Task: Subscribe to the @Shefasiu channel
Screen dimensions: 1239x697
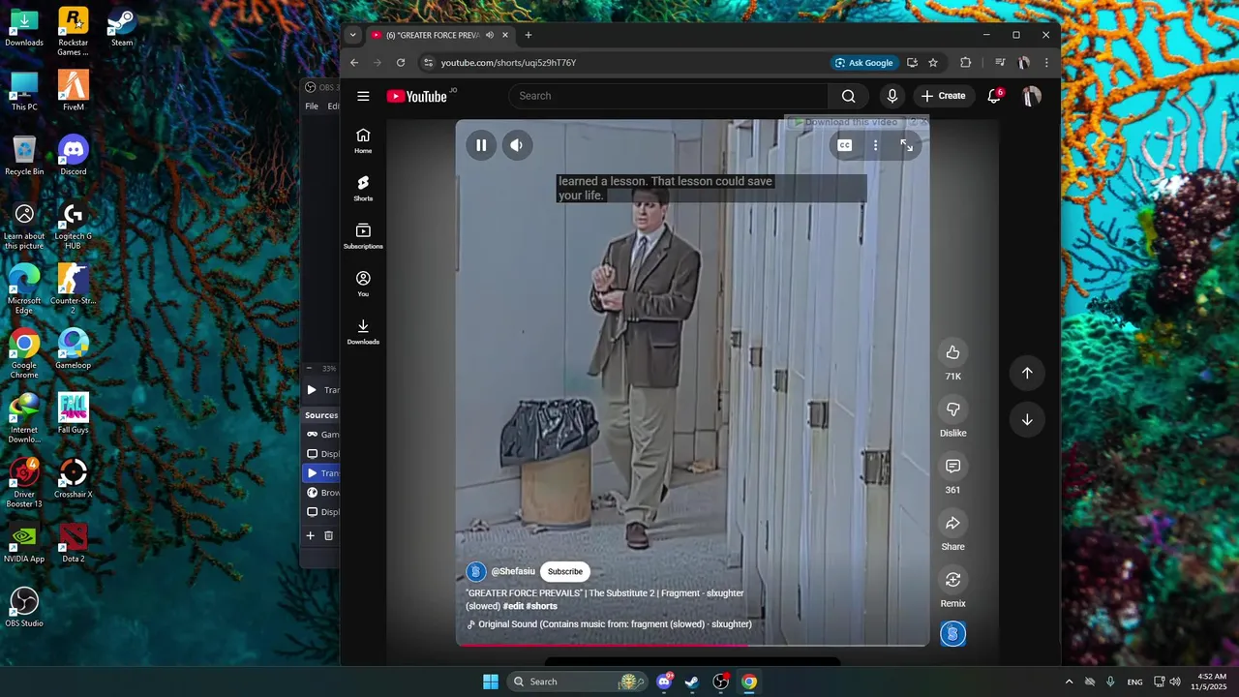Action: point(565,571)
